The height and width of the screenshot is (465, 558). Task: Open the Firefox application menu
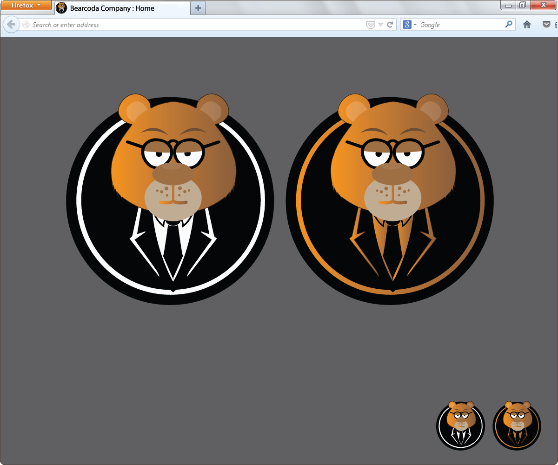tap(26, 5)
